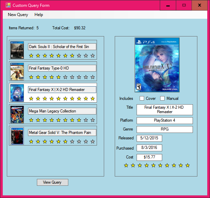The image size is (210, 198).
Task: Select Final Fantasy Type-0 HD cover thumbnail
Action: (17, 72)
